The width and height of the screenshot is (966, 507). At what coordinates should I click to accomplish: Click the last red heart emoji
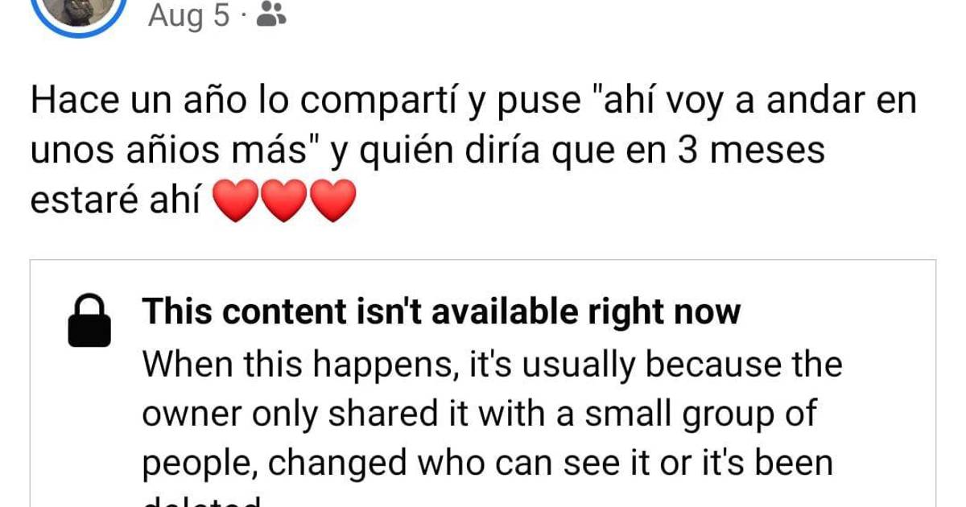[332, 201]
